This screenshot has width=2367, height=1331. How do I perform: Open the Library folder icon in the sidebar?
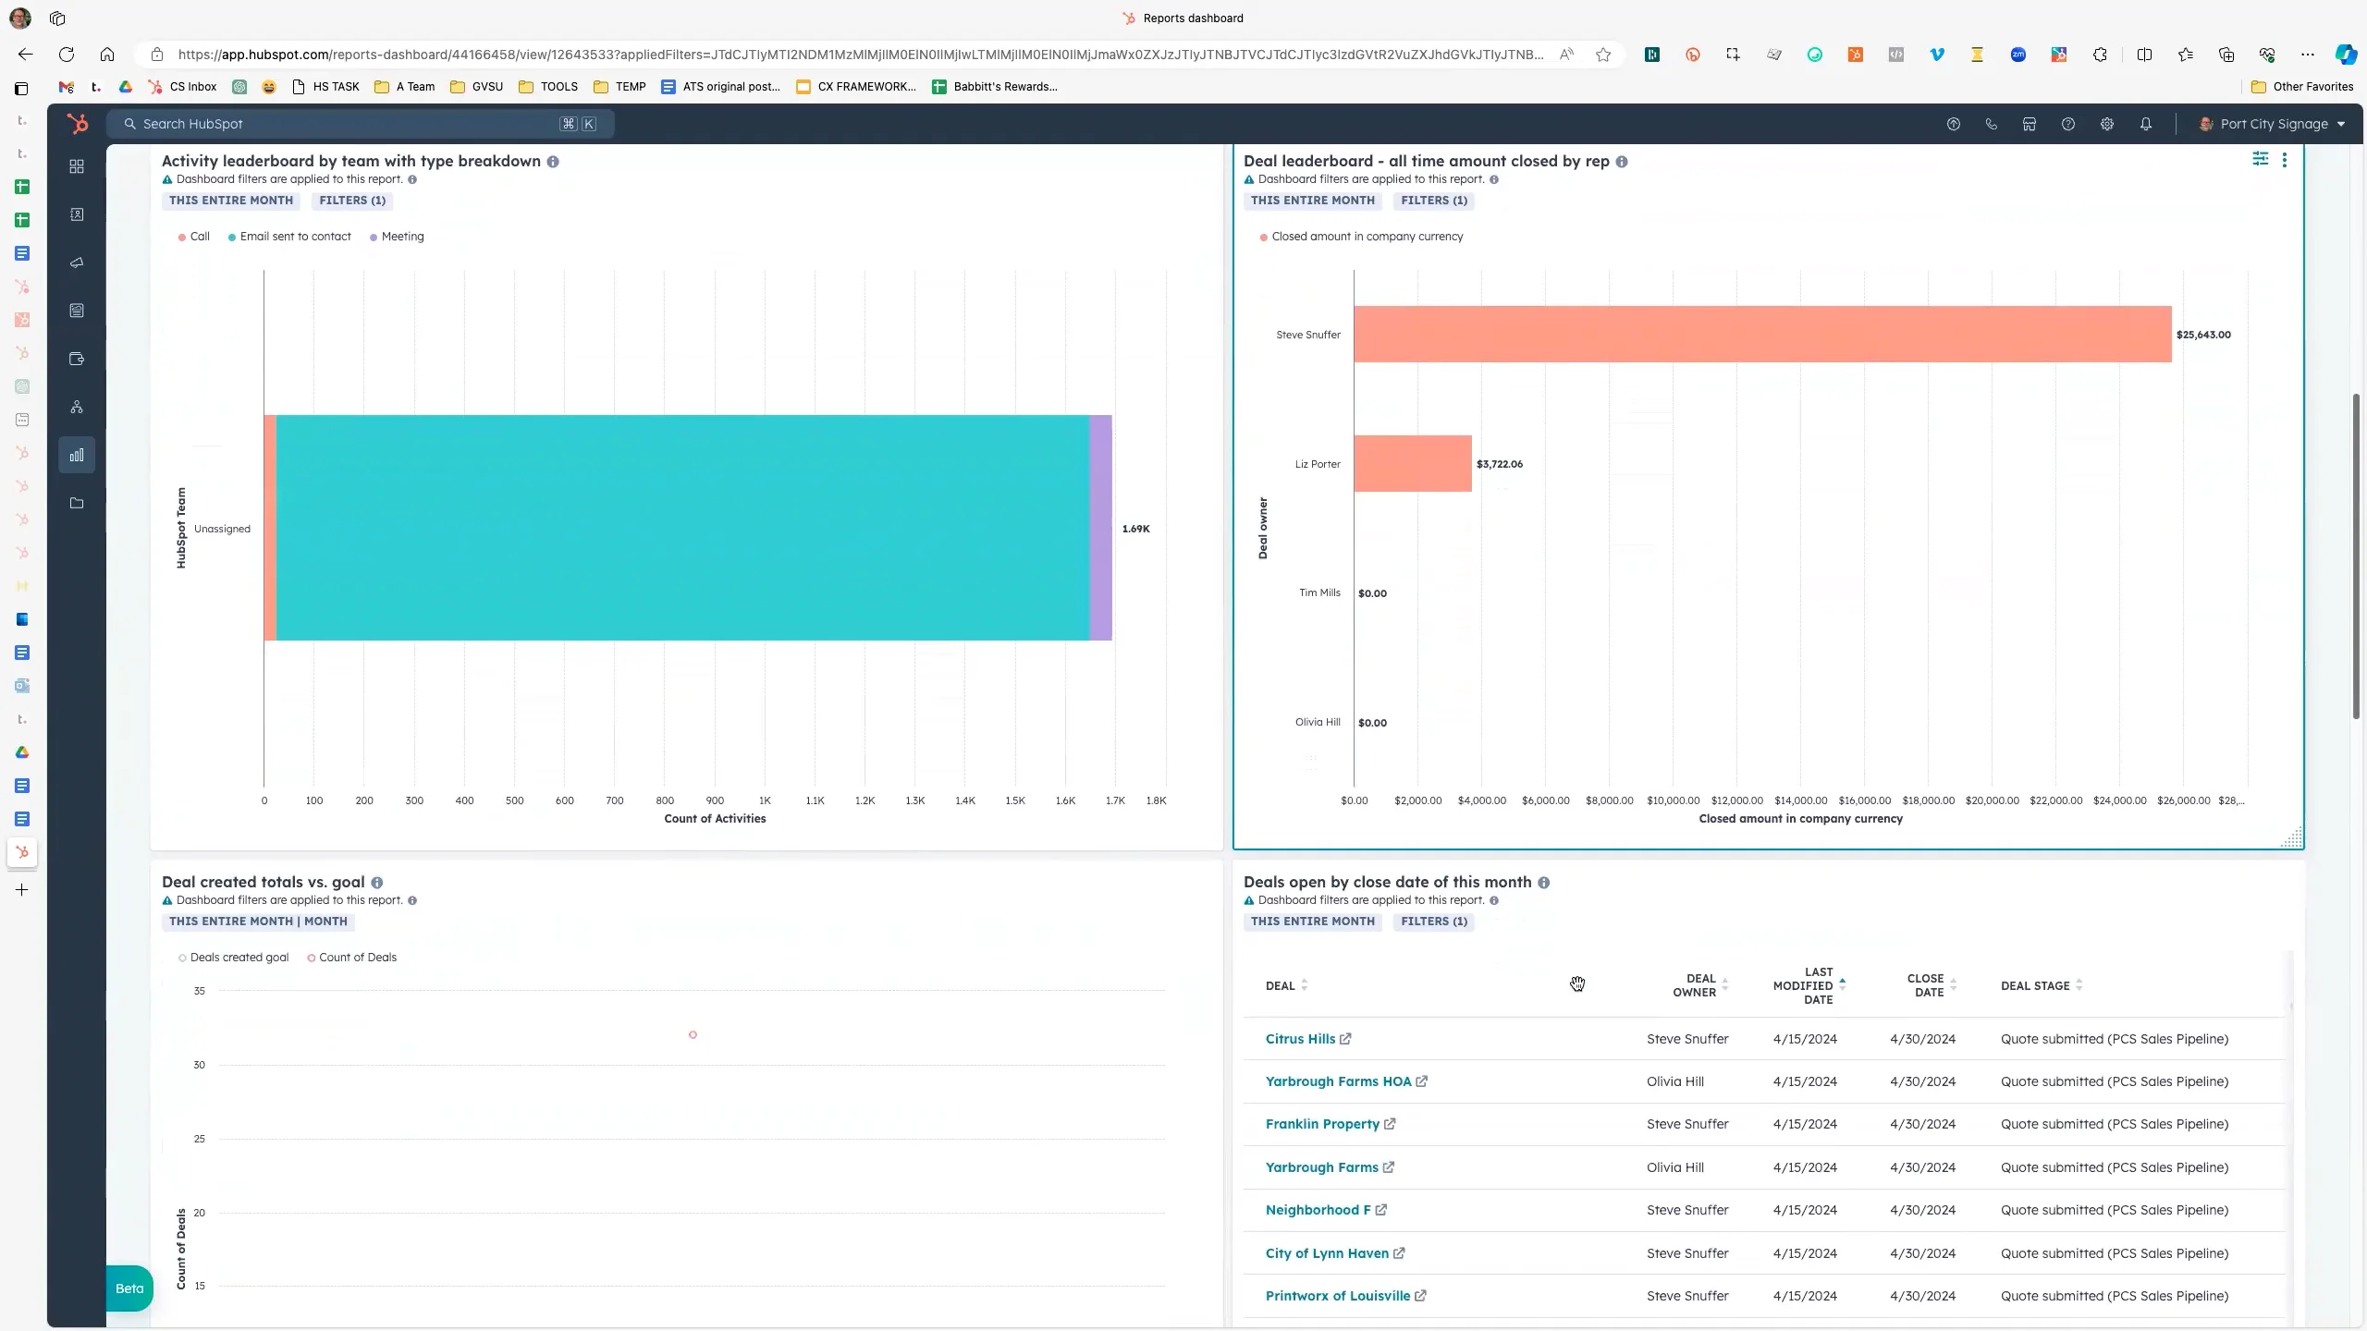click(x=77, y=503)
